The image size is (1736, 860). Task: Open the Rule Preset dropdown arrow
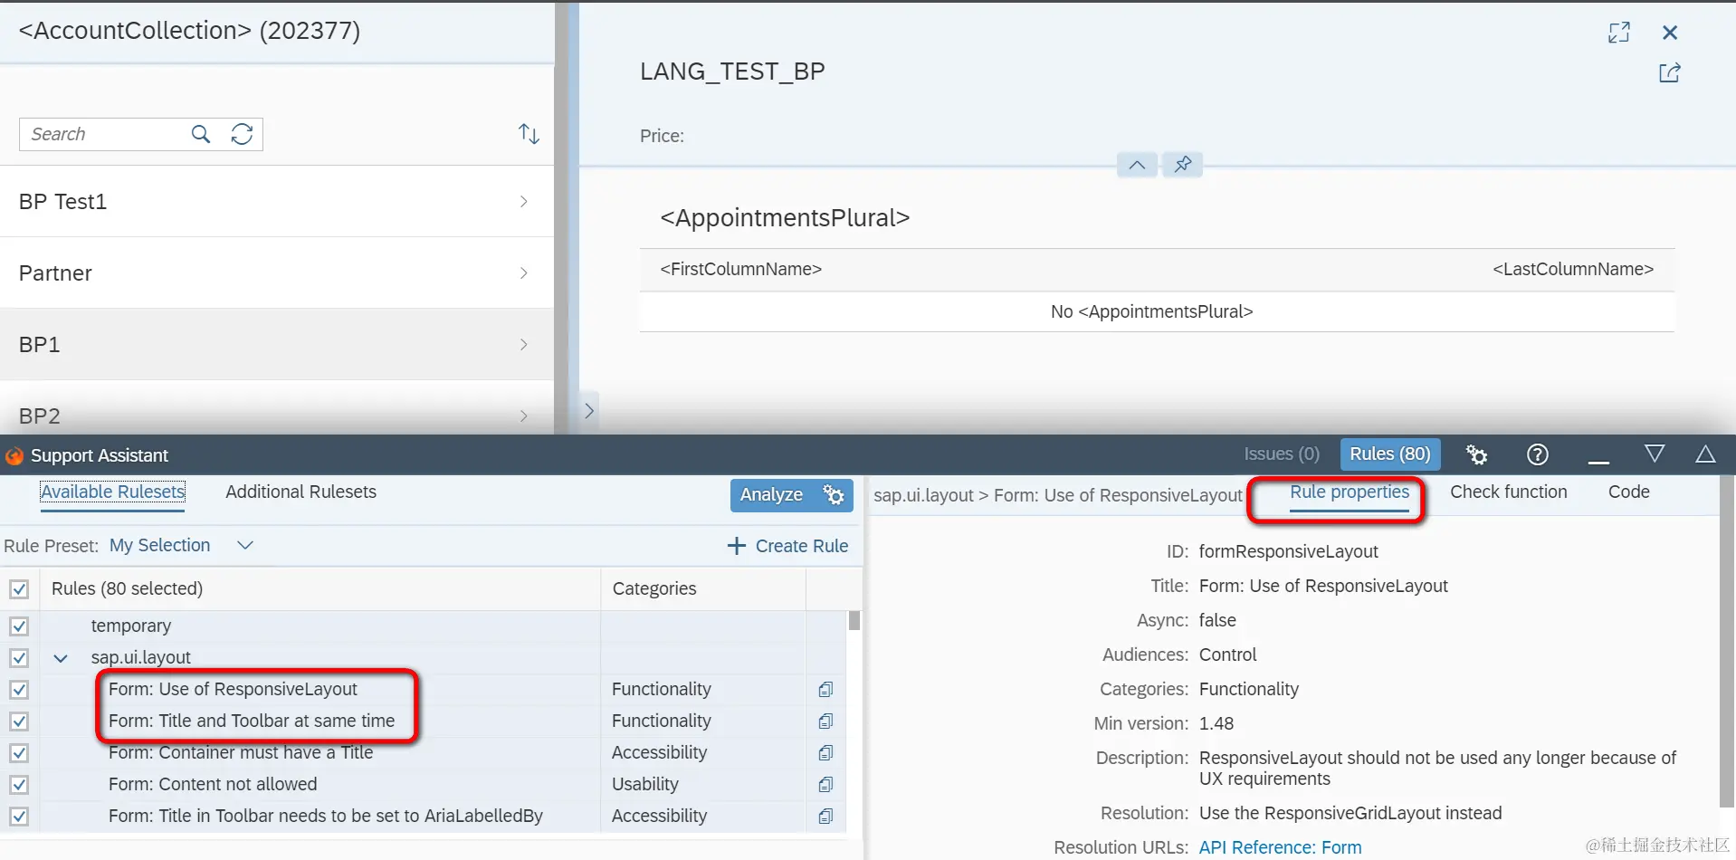click(x=244, y=545)
